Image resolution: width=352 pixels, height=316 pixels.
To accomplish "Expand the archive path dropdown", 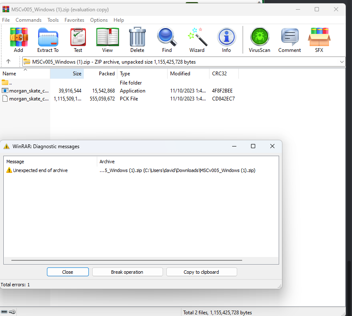I will [342, 62].
